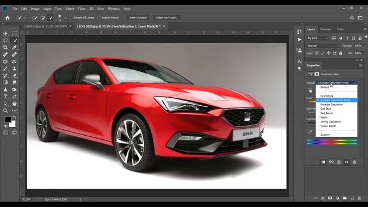Open Properties panel flyout menu

click(x=361, y=66)
